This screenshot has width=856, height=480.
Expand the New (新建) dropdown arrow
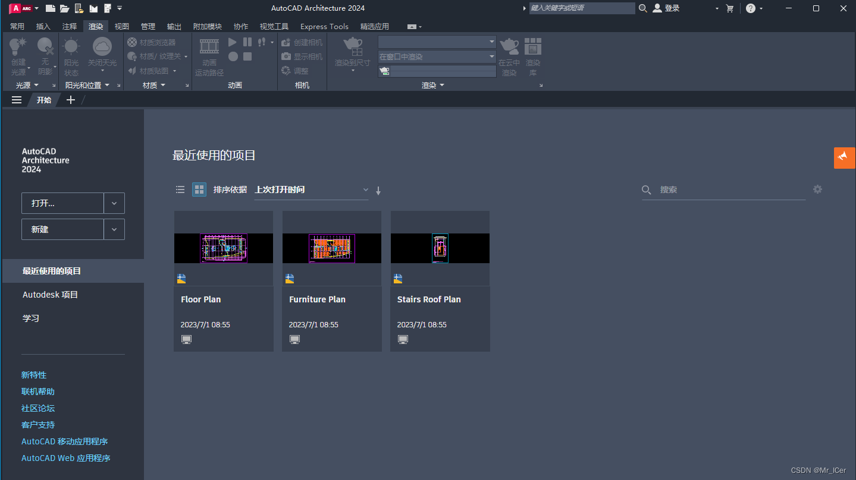[x=114, y=229]
